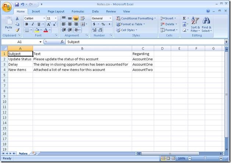The image size is (231, 163).
Task: Open the Calibri font name dropdown
Action: tap(44, 18)
